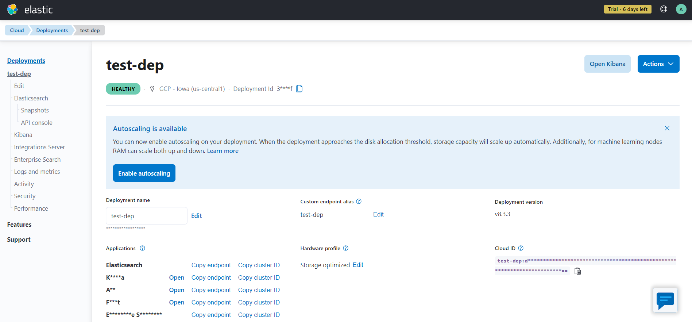Copy endpoint for A**
The height and width of the screenshot is (322, 692).
click(211, 290)
